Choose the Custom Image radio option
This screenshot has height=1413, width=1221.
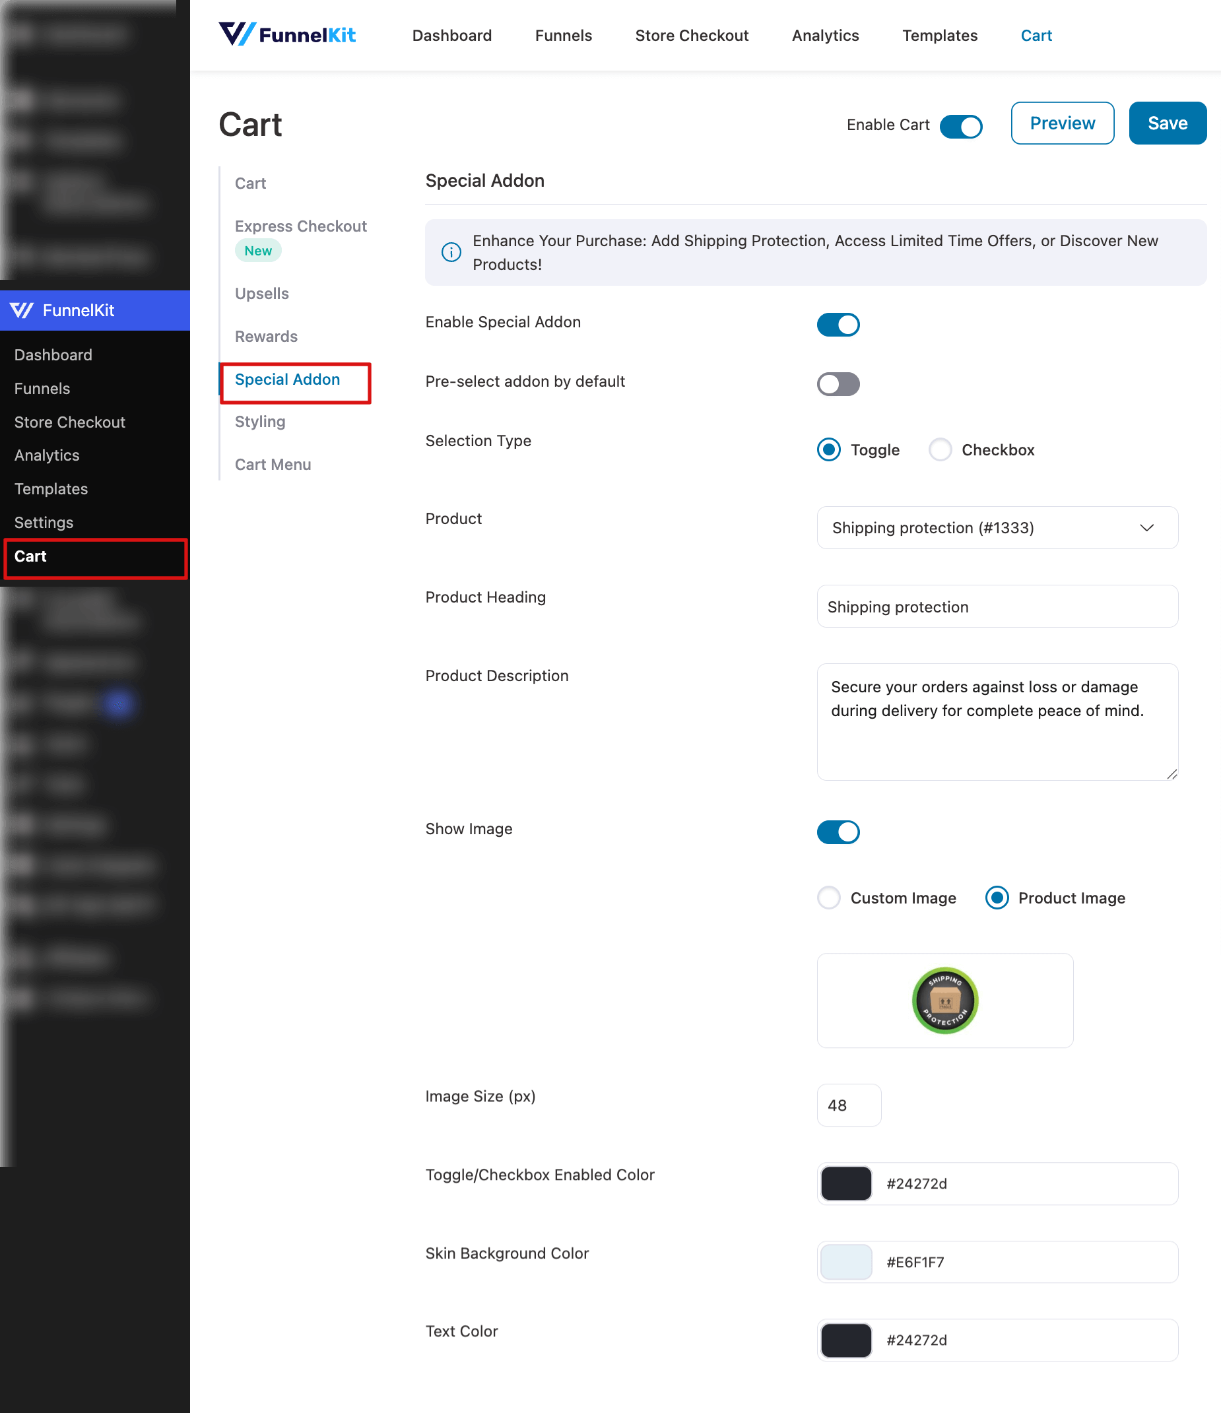(829, 898)
